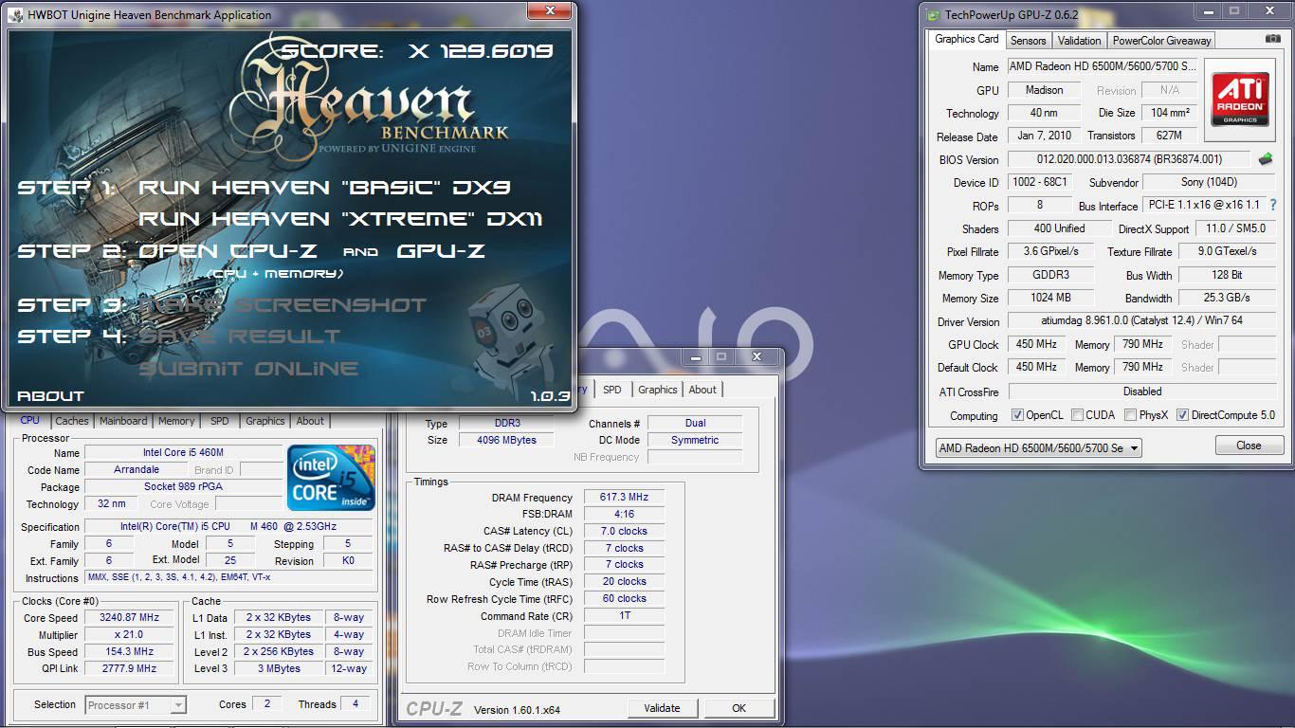Click the Core Speed 3240.87 MHz value
Image resolution: width=1295 pixels, height=728 pixels.
(x=130, y=618)
